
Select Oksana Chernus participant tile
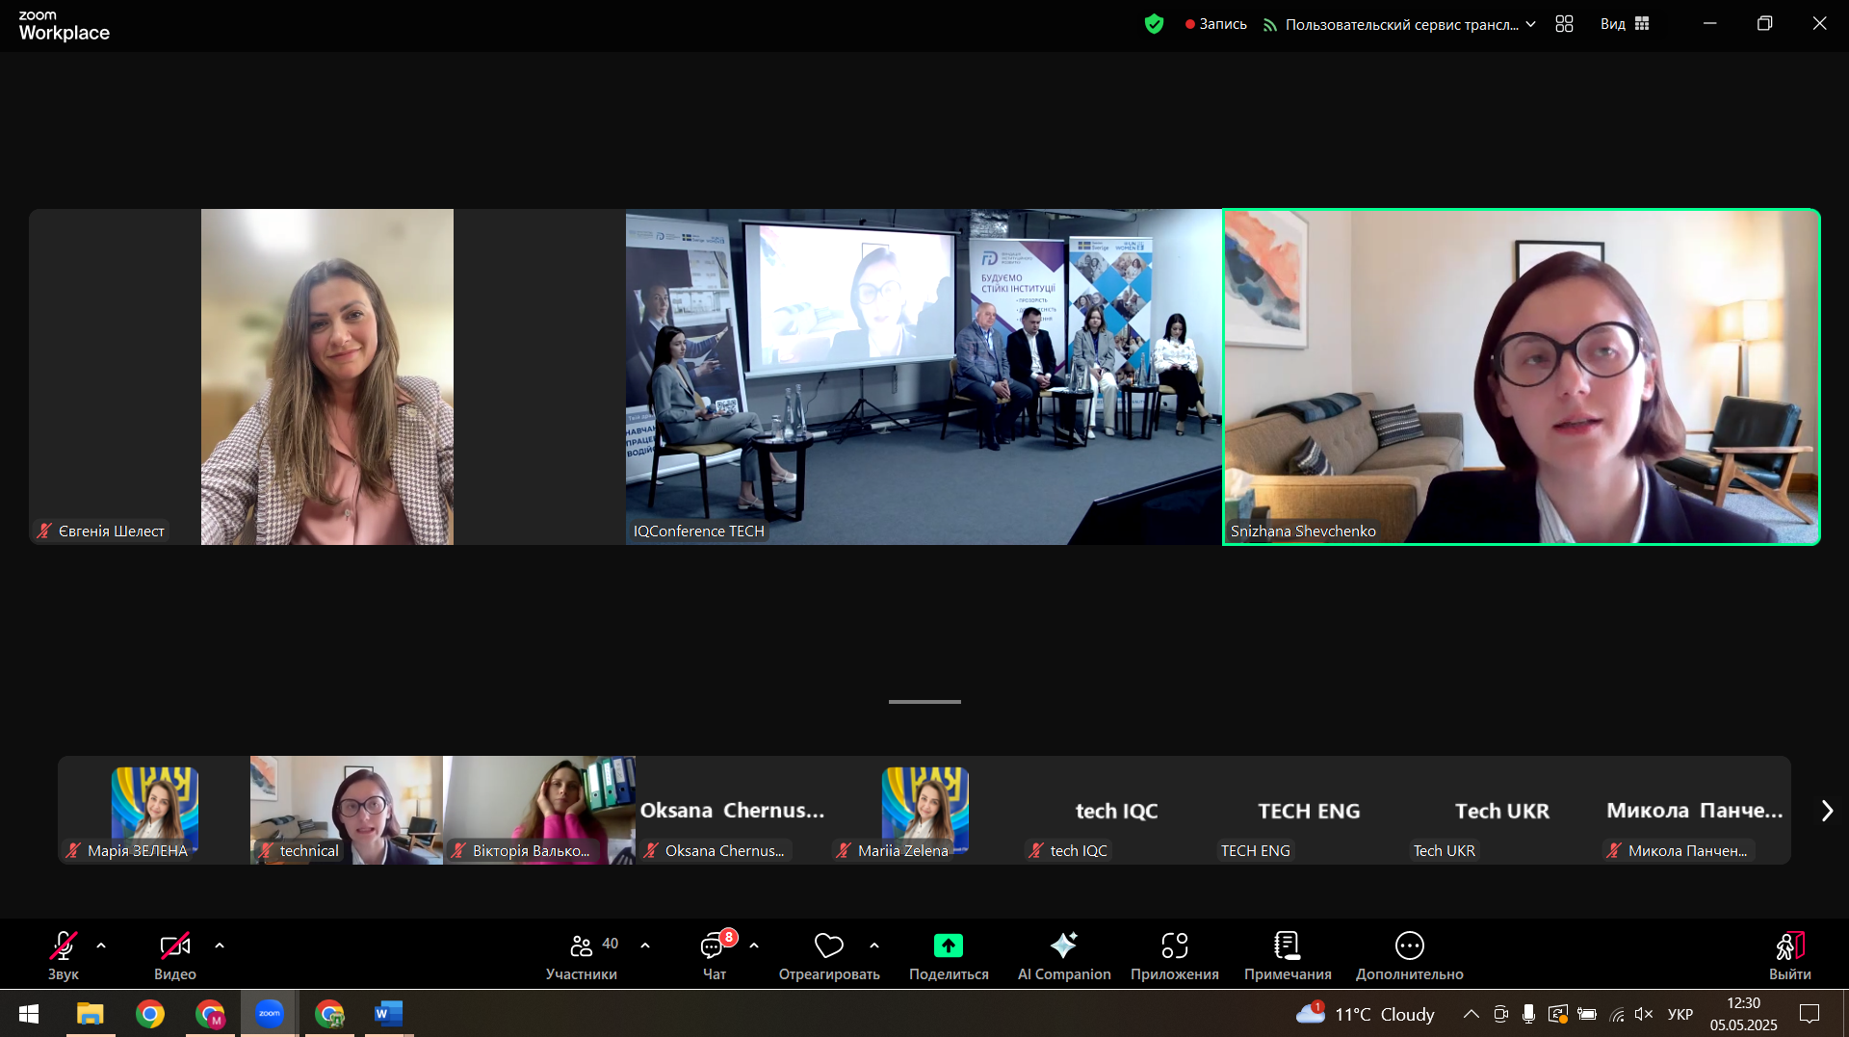732,810
